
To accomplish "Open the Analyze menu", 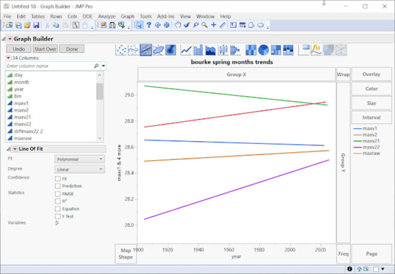I will pos(106,16).
